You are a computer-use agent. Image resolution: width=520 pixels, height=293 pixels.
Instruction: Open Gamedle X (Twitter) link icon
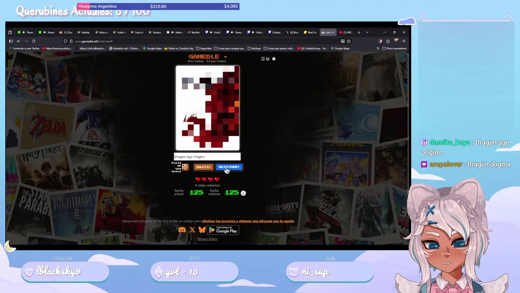pyautogui.click(x=192, y=230)
